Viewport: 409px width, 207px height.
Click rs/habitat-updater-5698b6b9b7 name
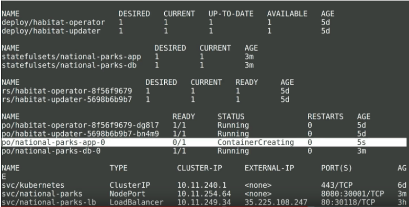tap(67, 100)
